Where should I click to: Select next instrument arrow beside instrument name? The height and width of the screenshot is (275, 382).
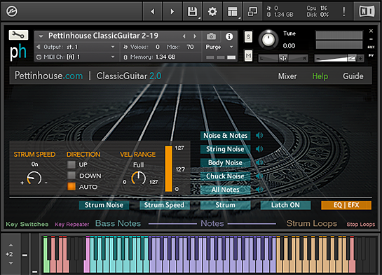[195, 36]
